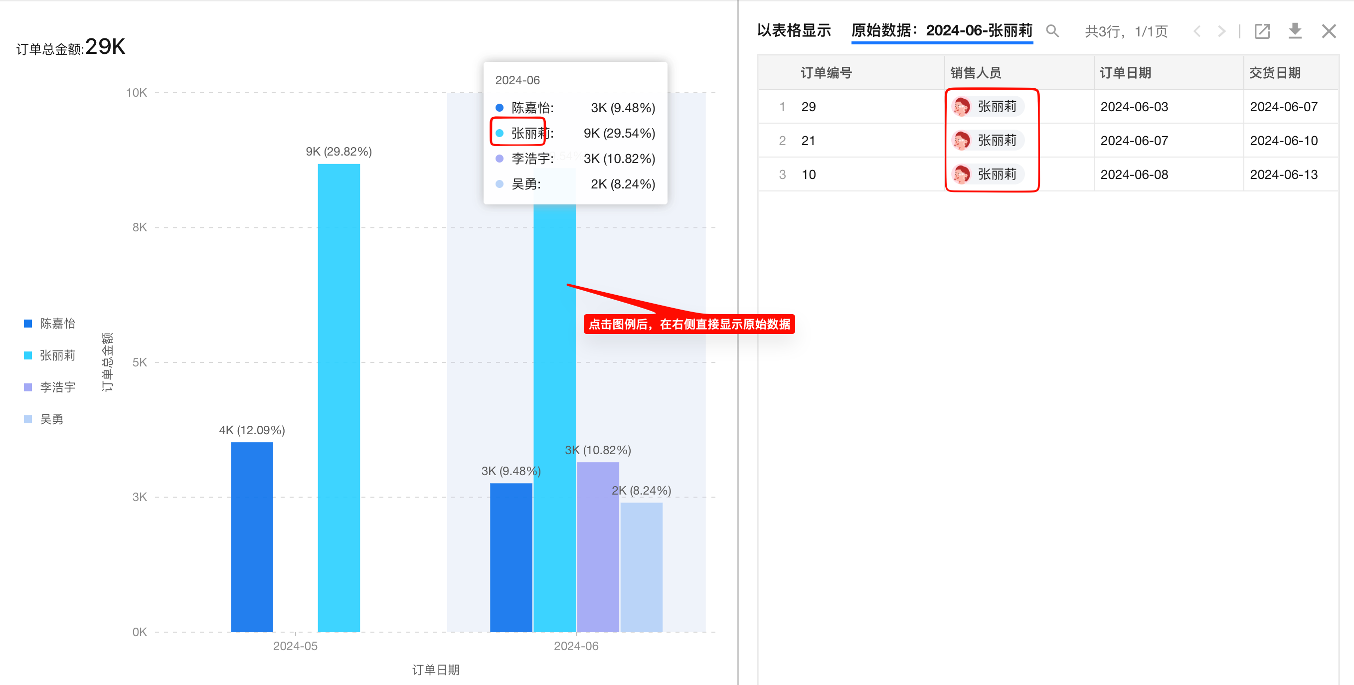Click the 2024-06 李浩宇 bar
This screenshot has height=685, width=1354.
(598, 547)
